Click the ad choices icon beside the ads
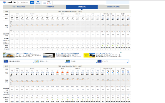The width and height of the screenshot is (165, 103). tap(121, 52)
